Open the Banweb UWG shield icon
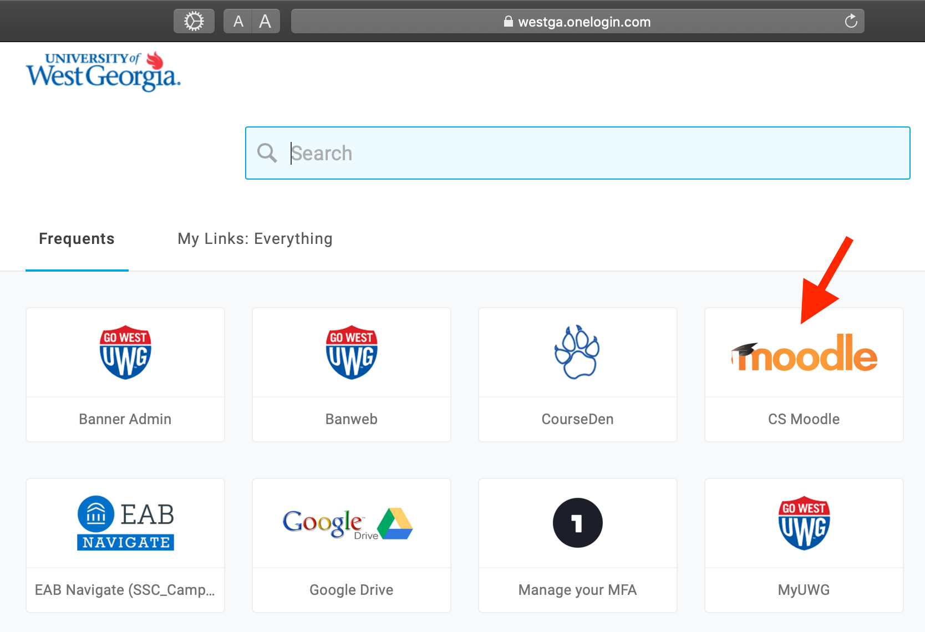Image resolution: width=925 pixels, height=632 pixels. [x=352, y=353]
